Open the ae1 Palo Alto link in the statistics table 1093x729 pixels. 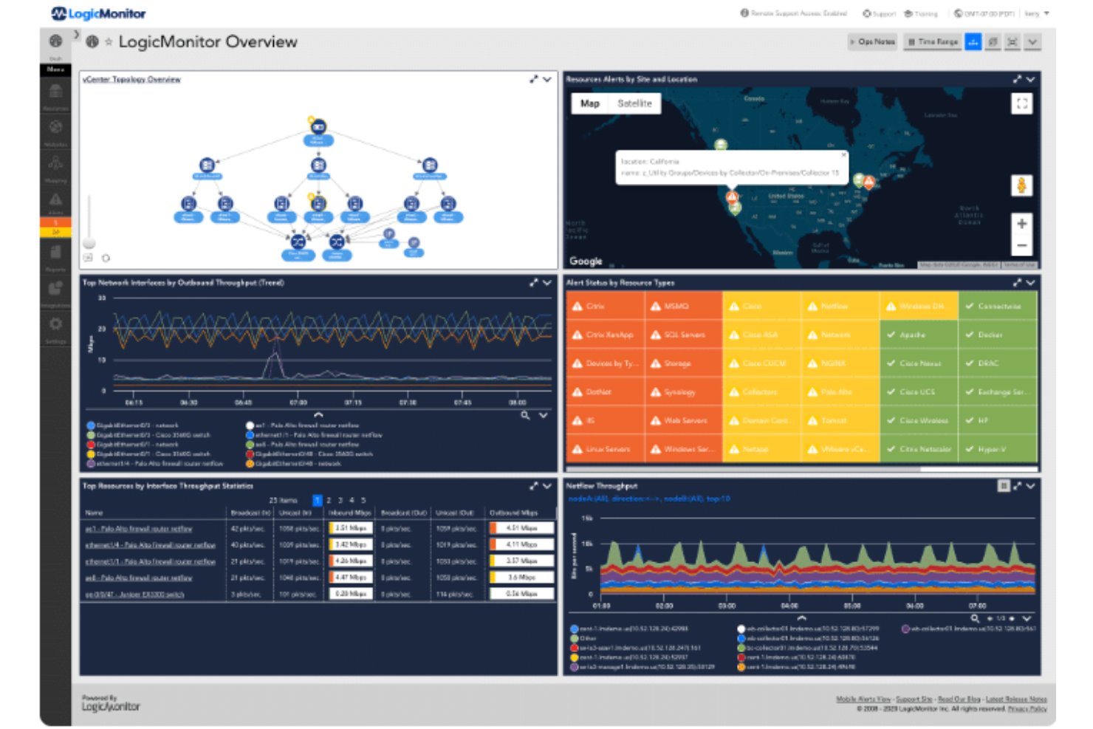click(139, 529)
